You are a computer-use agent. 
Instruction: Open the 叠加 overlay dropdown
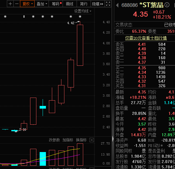(x=42, y=4)
